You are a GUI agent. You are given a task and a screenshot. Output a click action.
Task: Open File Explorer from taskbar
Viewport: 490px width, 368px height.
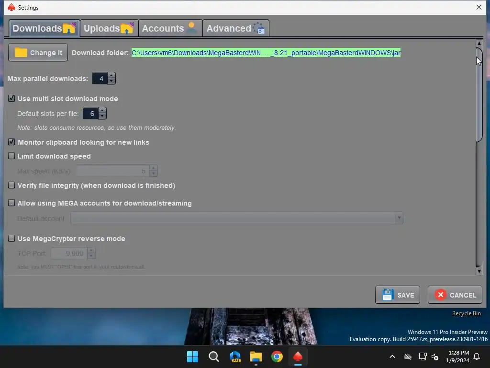coord(256,356)
